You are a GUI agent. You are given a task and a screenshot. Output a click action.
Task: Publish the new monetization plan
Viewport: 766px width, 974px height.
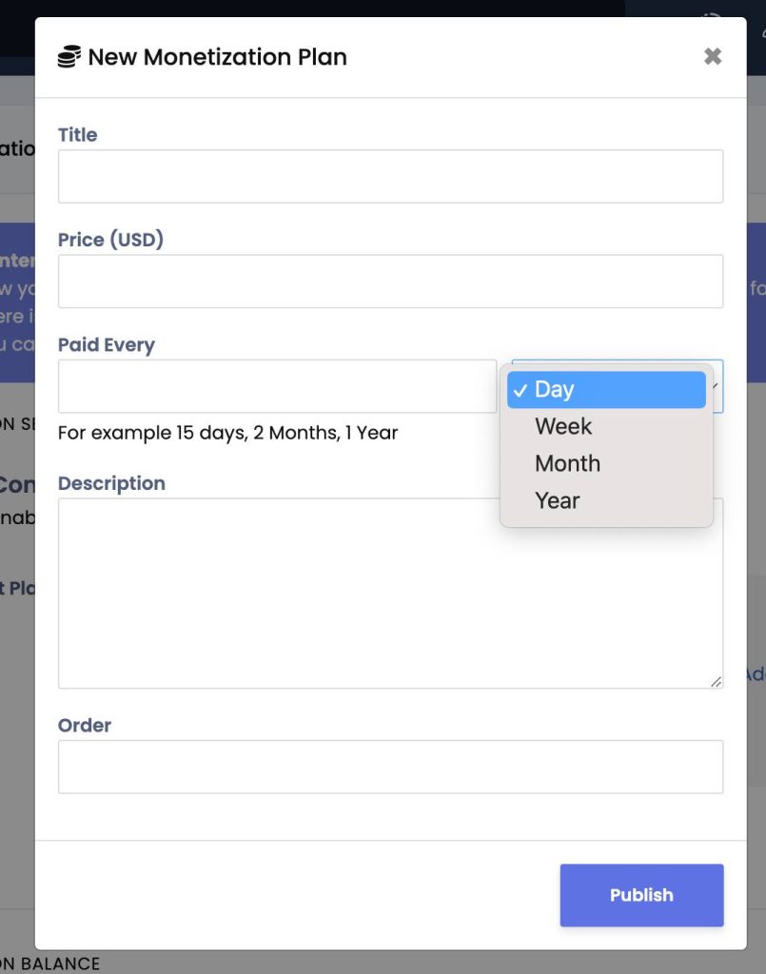coord(641,895)
